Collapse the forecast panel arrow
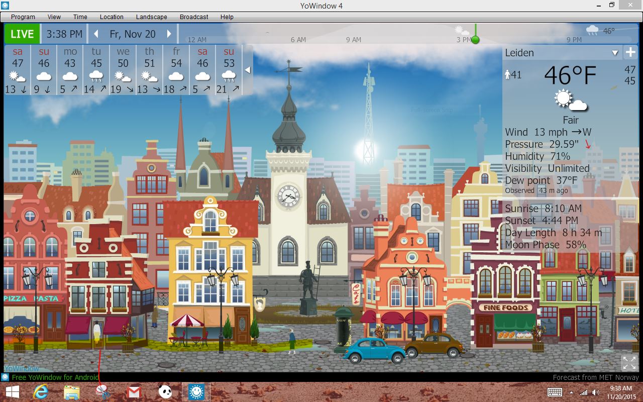643x402 pixels. 247,70
